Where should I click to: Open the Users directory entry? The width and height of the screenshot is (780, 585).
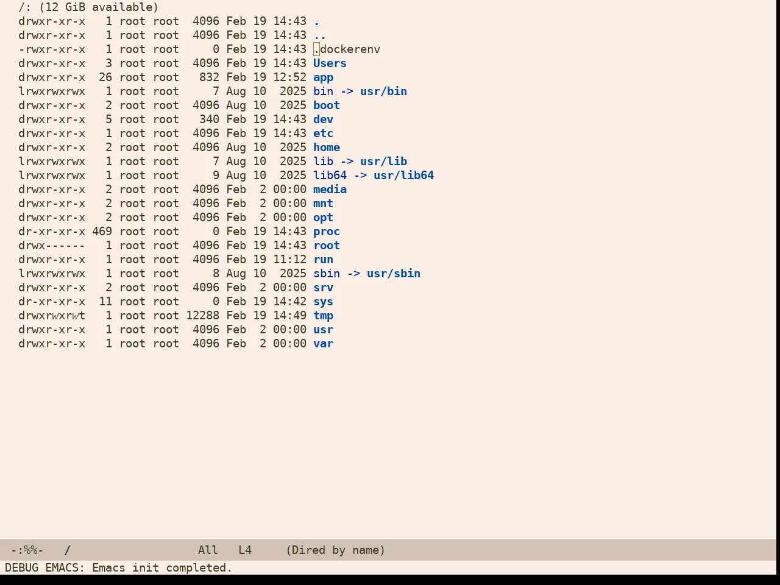point(330,63)
